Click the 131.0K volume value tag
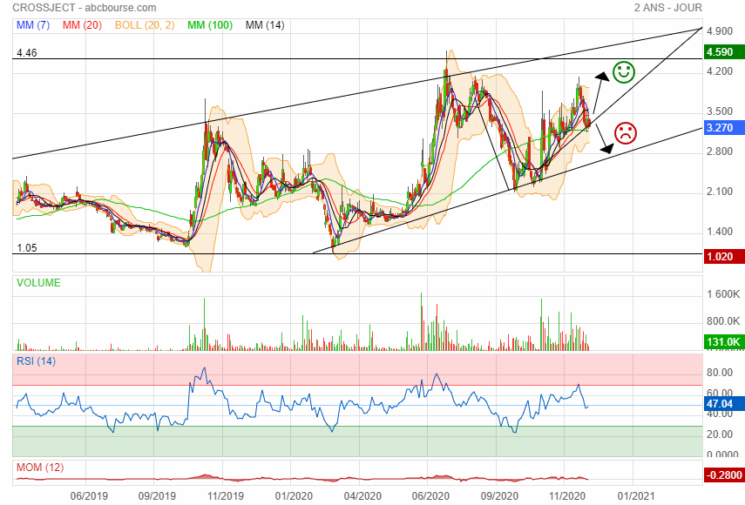Image resolution: width=745 pixels, height=505 pixels. [724, 341]
